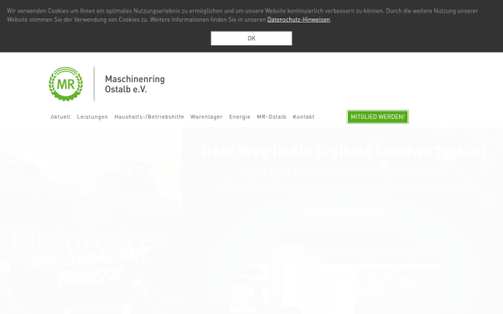The width and height of the screenshot is (503, 314).
Task: Open the Leistungen menu item
Action: 92,117
